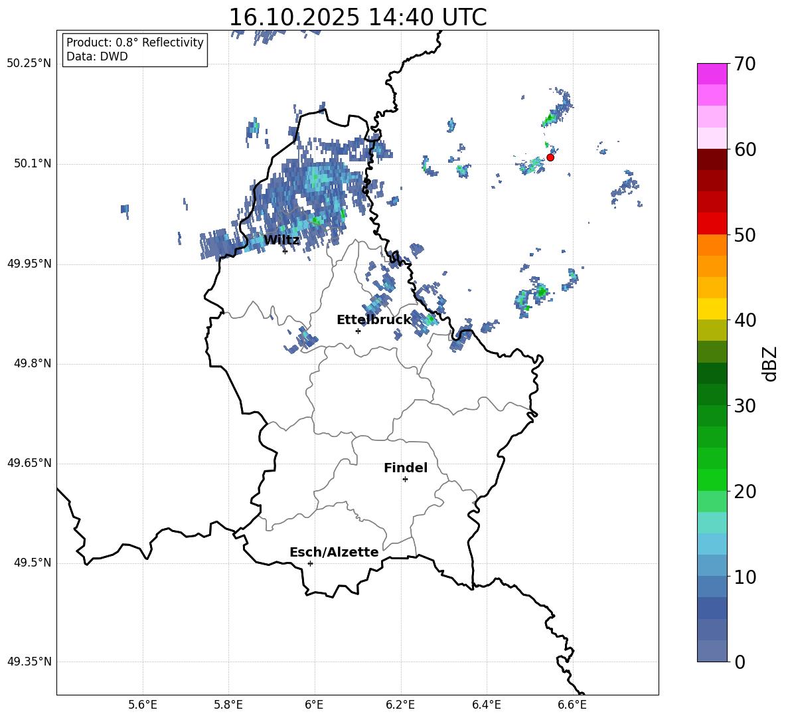Click the 60 tick on the colorbar

click(745, 149)
